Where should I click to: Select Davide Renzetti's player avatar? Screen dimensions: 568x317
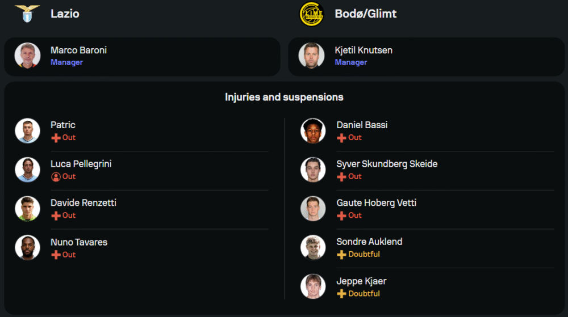click(27, 209)
